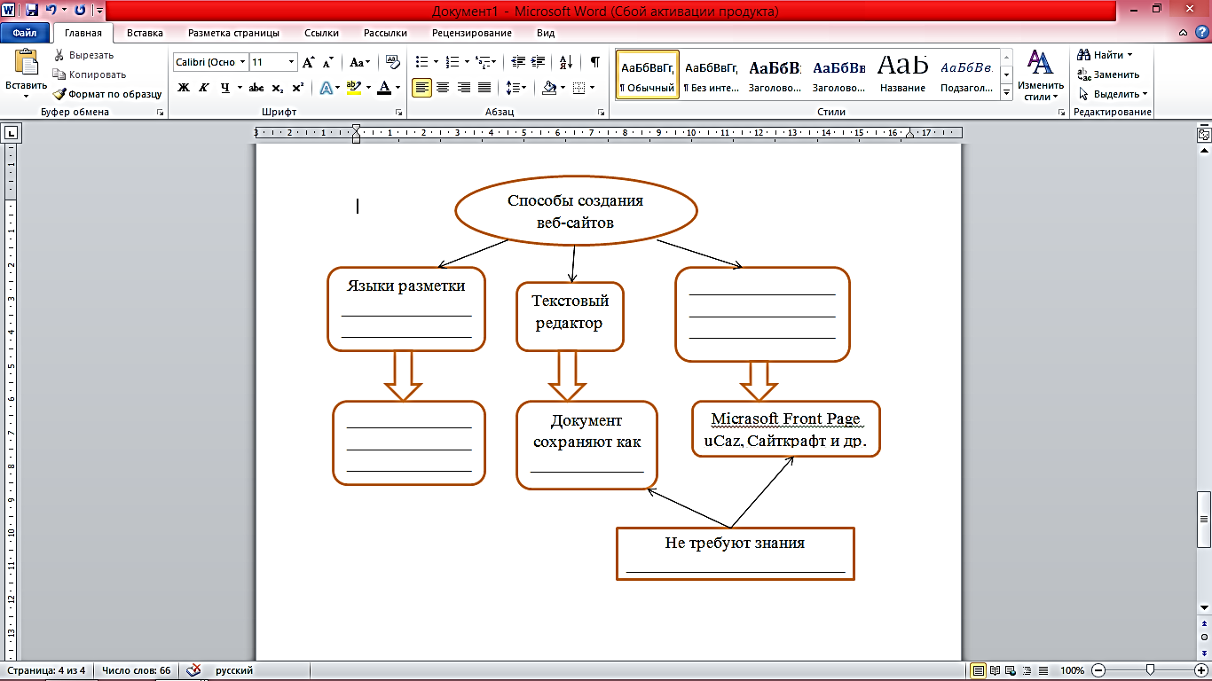Open Text Effects glowing A icon
The image size is (1212, 681).
326,87
